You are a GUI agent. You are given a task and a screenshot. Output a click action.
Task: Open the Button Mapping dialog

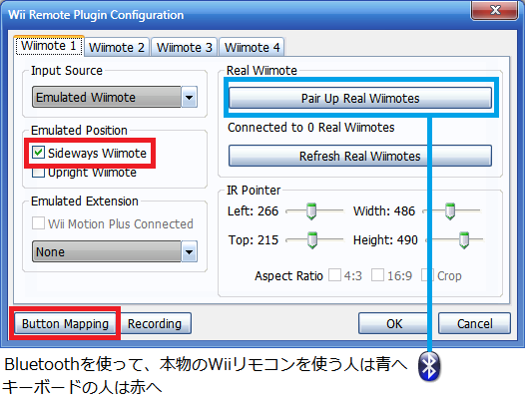[x=65, y=323]
